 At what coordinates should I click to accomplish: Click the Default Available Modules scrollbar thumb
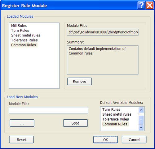[x=141, y=120]
